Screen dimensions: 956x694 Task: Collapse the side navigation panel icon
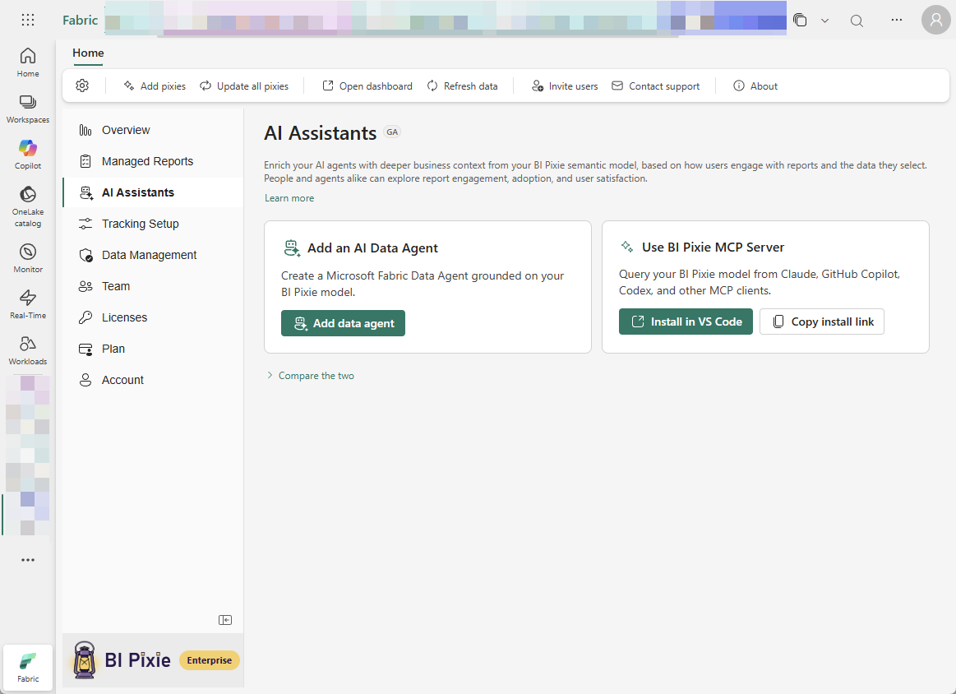point(225,620)
